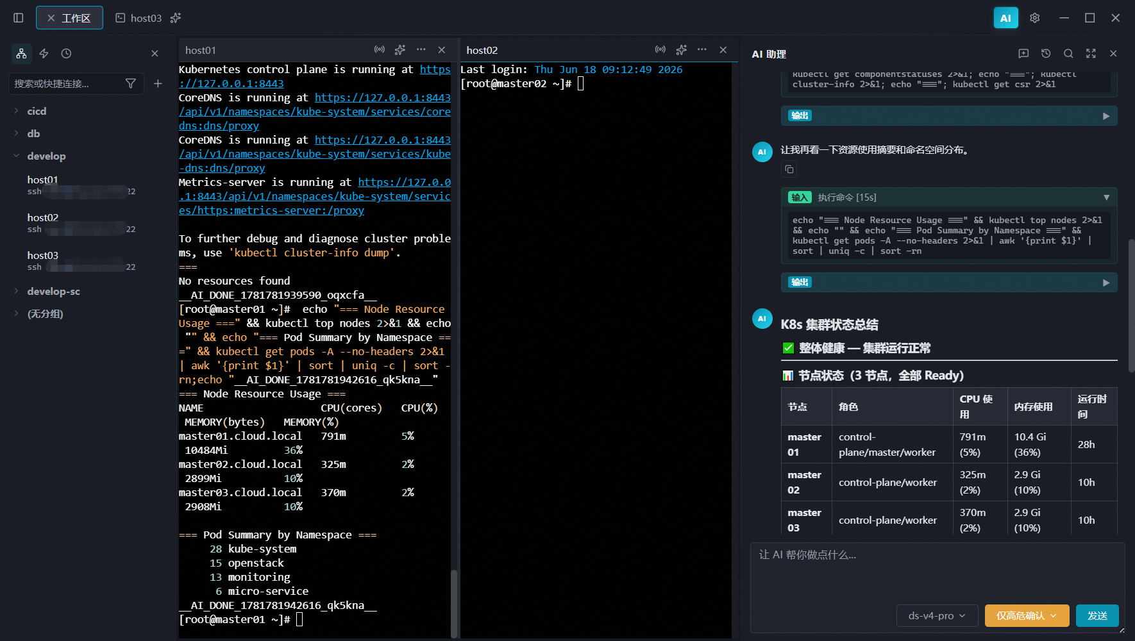Click sparkle icon next to host03 tab
Image resolution: width=1135 pixels, height=641 pixels.
pos(175,18)
